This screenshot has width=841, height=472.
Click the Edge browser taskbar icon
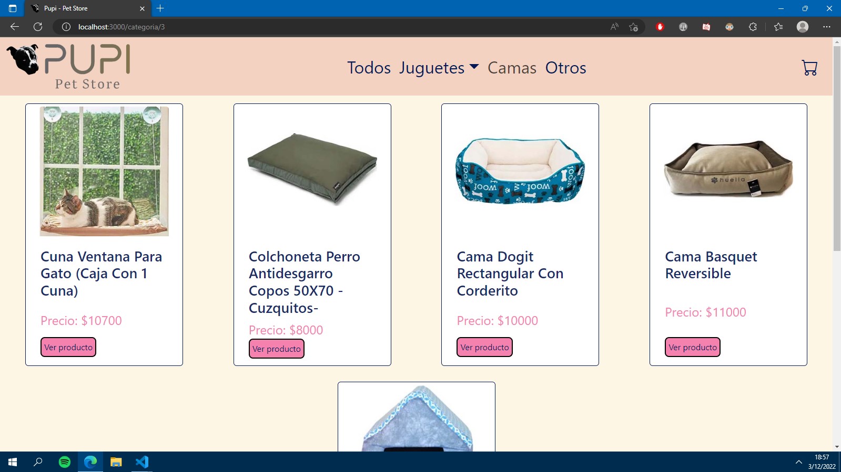90,462
